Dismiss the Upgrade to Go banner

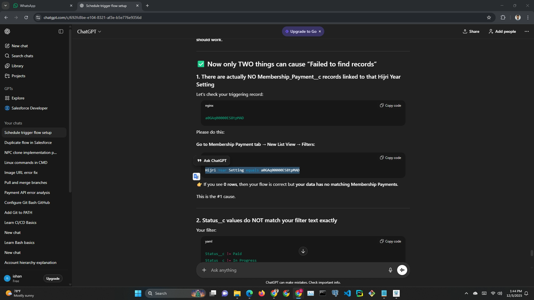point(320,31)
